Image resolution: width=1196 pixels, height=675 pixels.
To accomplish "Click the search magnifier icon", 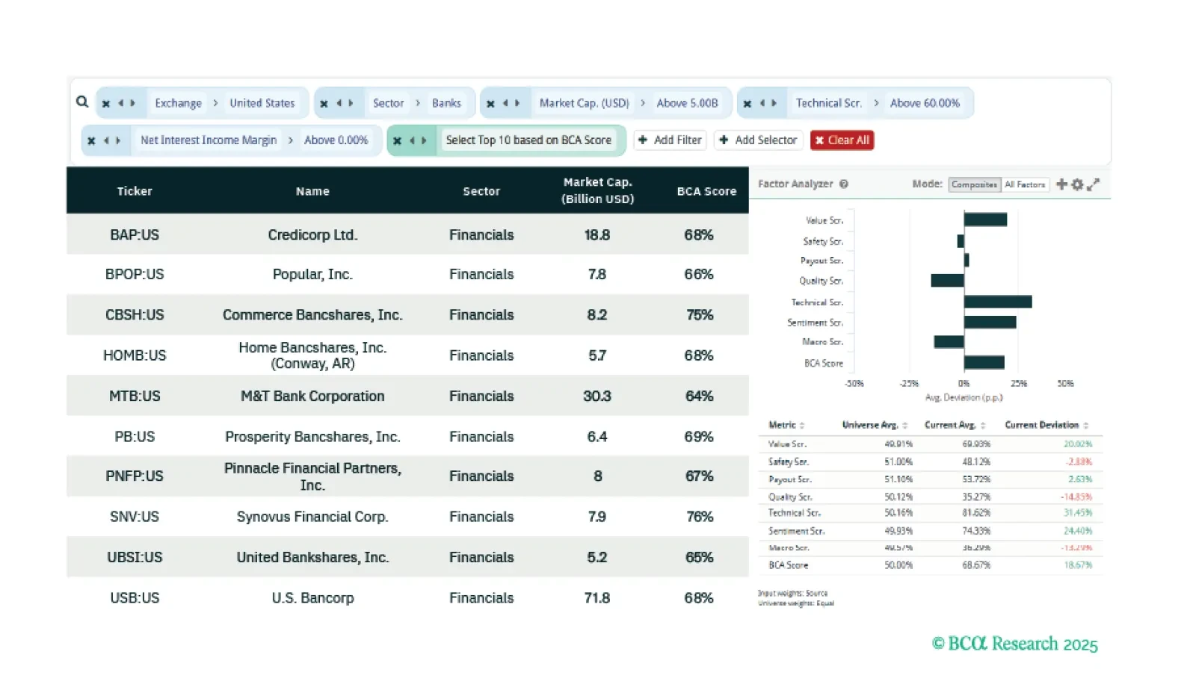I will 82,102.
